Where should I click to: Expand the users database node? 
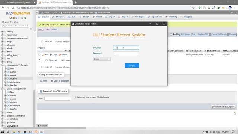coord(2,112)
